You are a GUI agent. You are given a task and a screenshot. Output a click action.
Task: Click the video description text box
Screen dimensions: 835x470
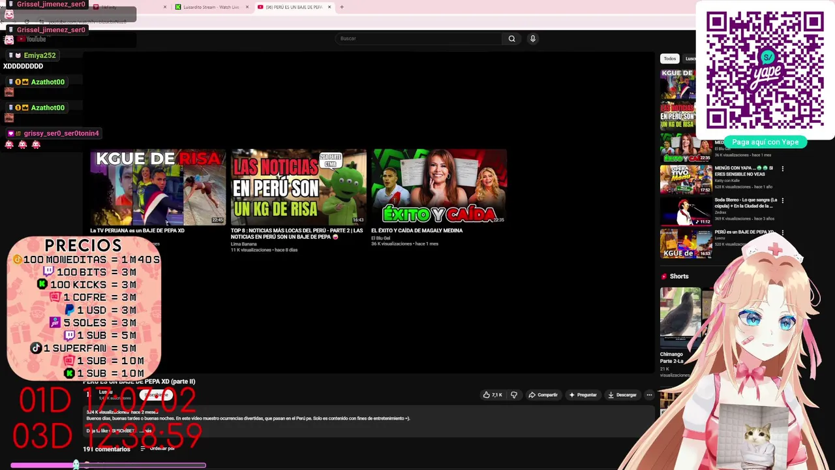click(369, 422)
